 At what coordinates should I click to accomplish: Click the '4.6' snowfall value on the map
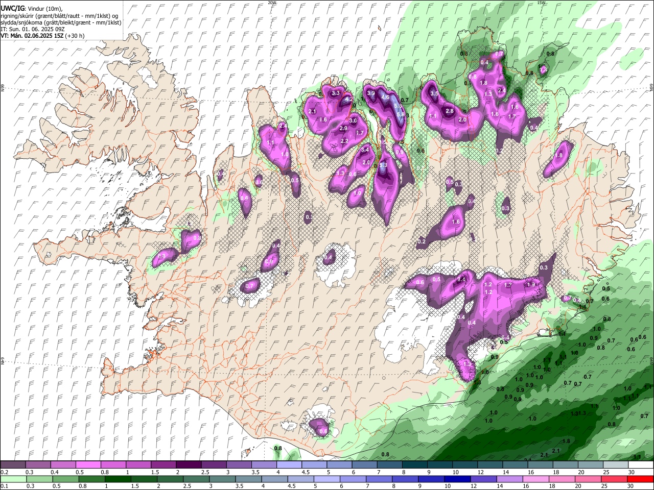pos(385,97)
